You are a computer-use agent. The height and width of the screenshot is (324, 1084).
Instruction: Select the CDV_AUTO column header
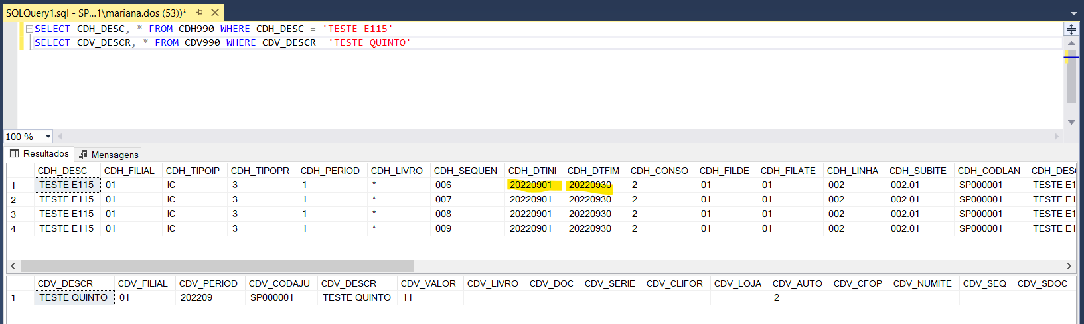(x=799, y=283)
